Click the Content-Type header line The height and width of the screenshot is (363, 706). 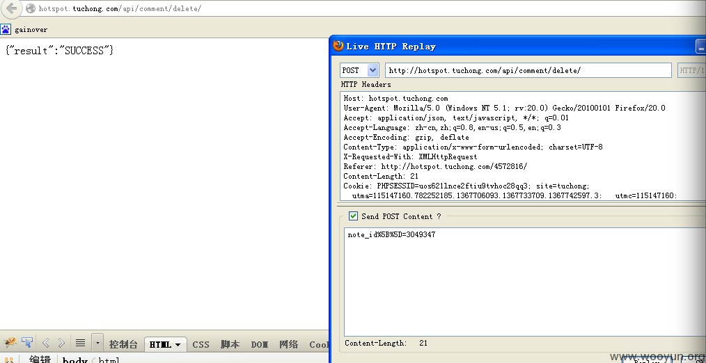[473, 147]
